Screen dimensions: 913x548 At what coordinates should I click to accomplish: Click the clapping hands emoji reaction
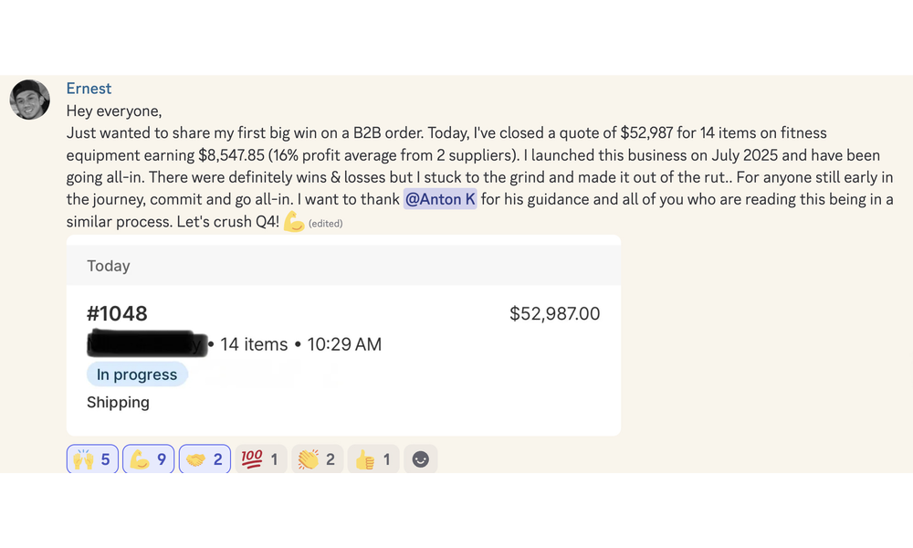317,458
